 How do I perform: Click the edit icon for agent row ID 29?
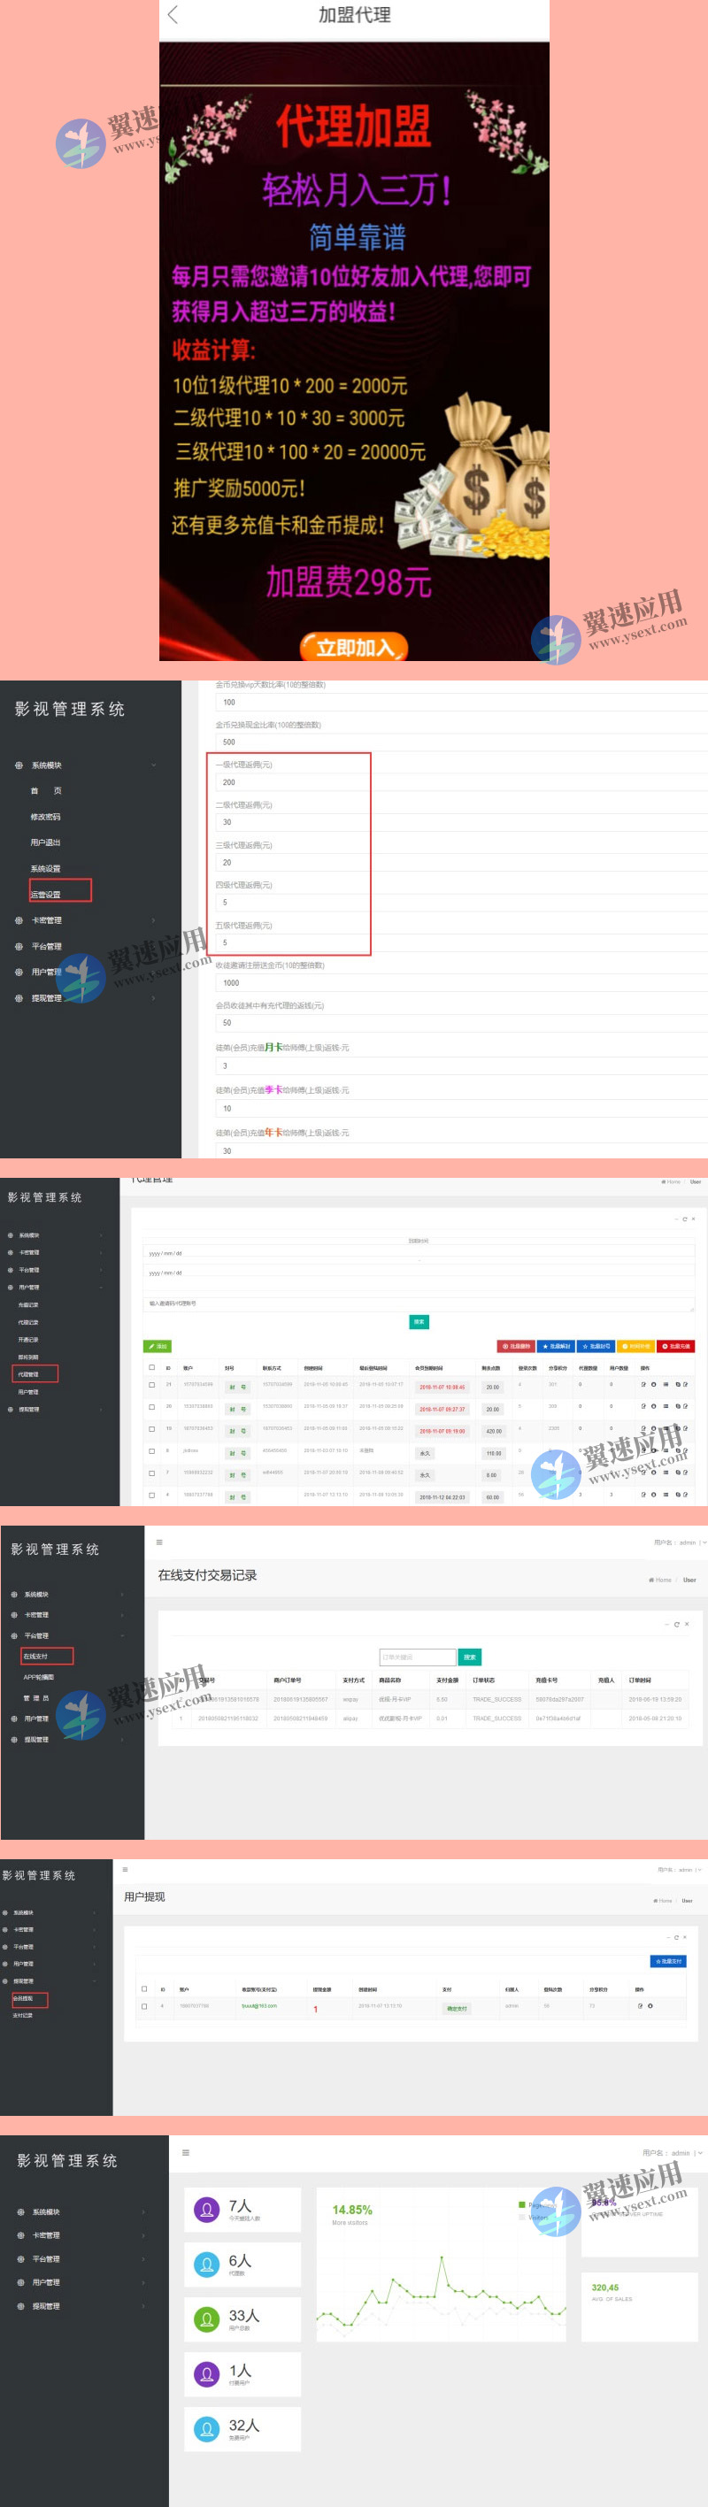coord(643,1384)
